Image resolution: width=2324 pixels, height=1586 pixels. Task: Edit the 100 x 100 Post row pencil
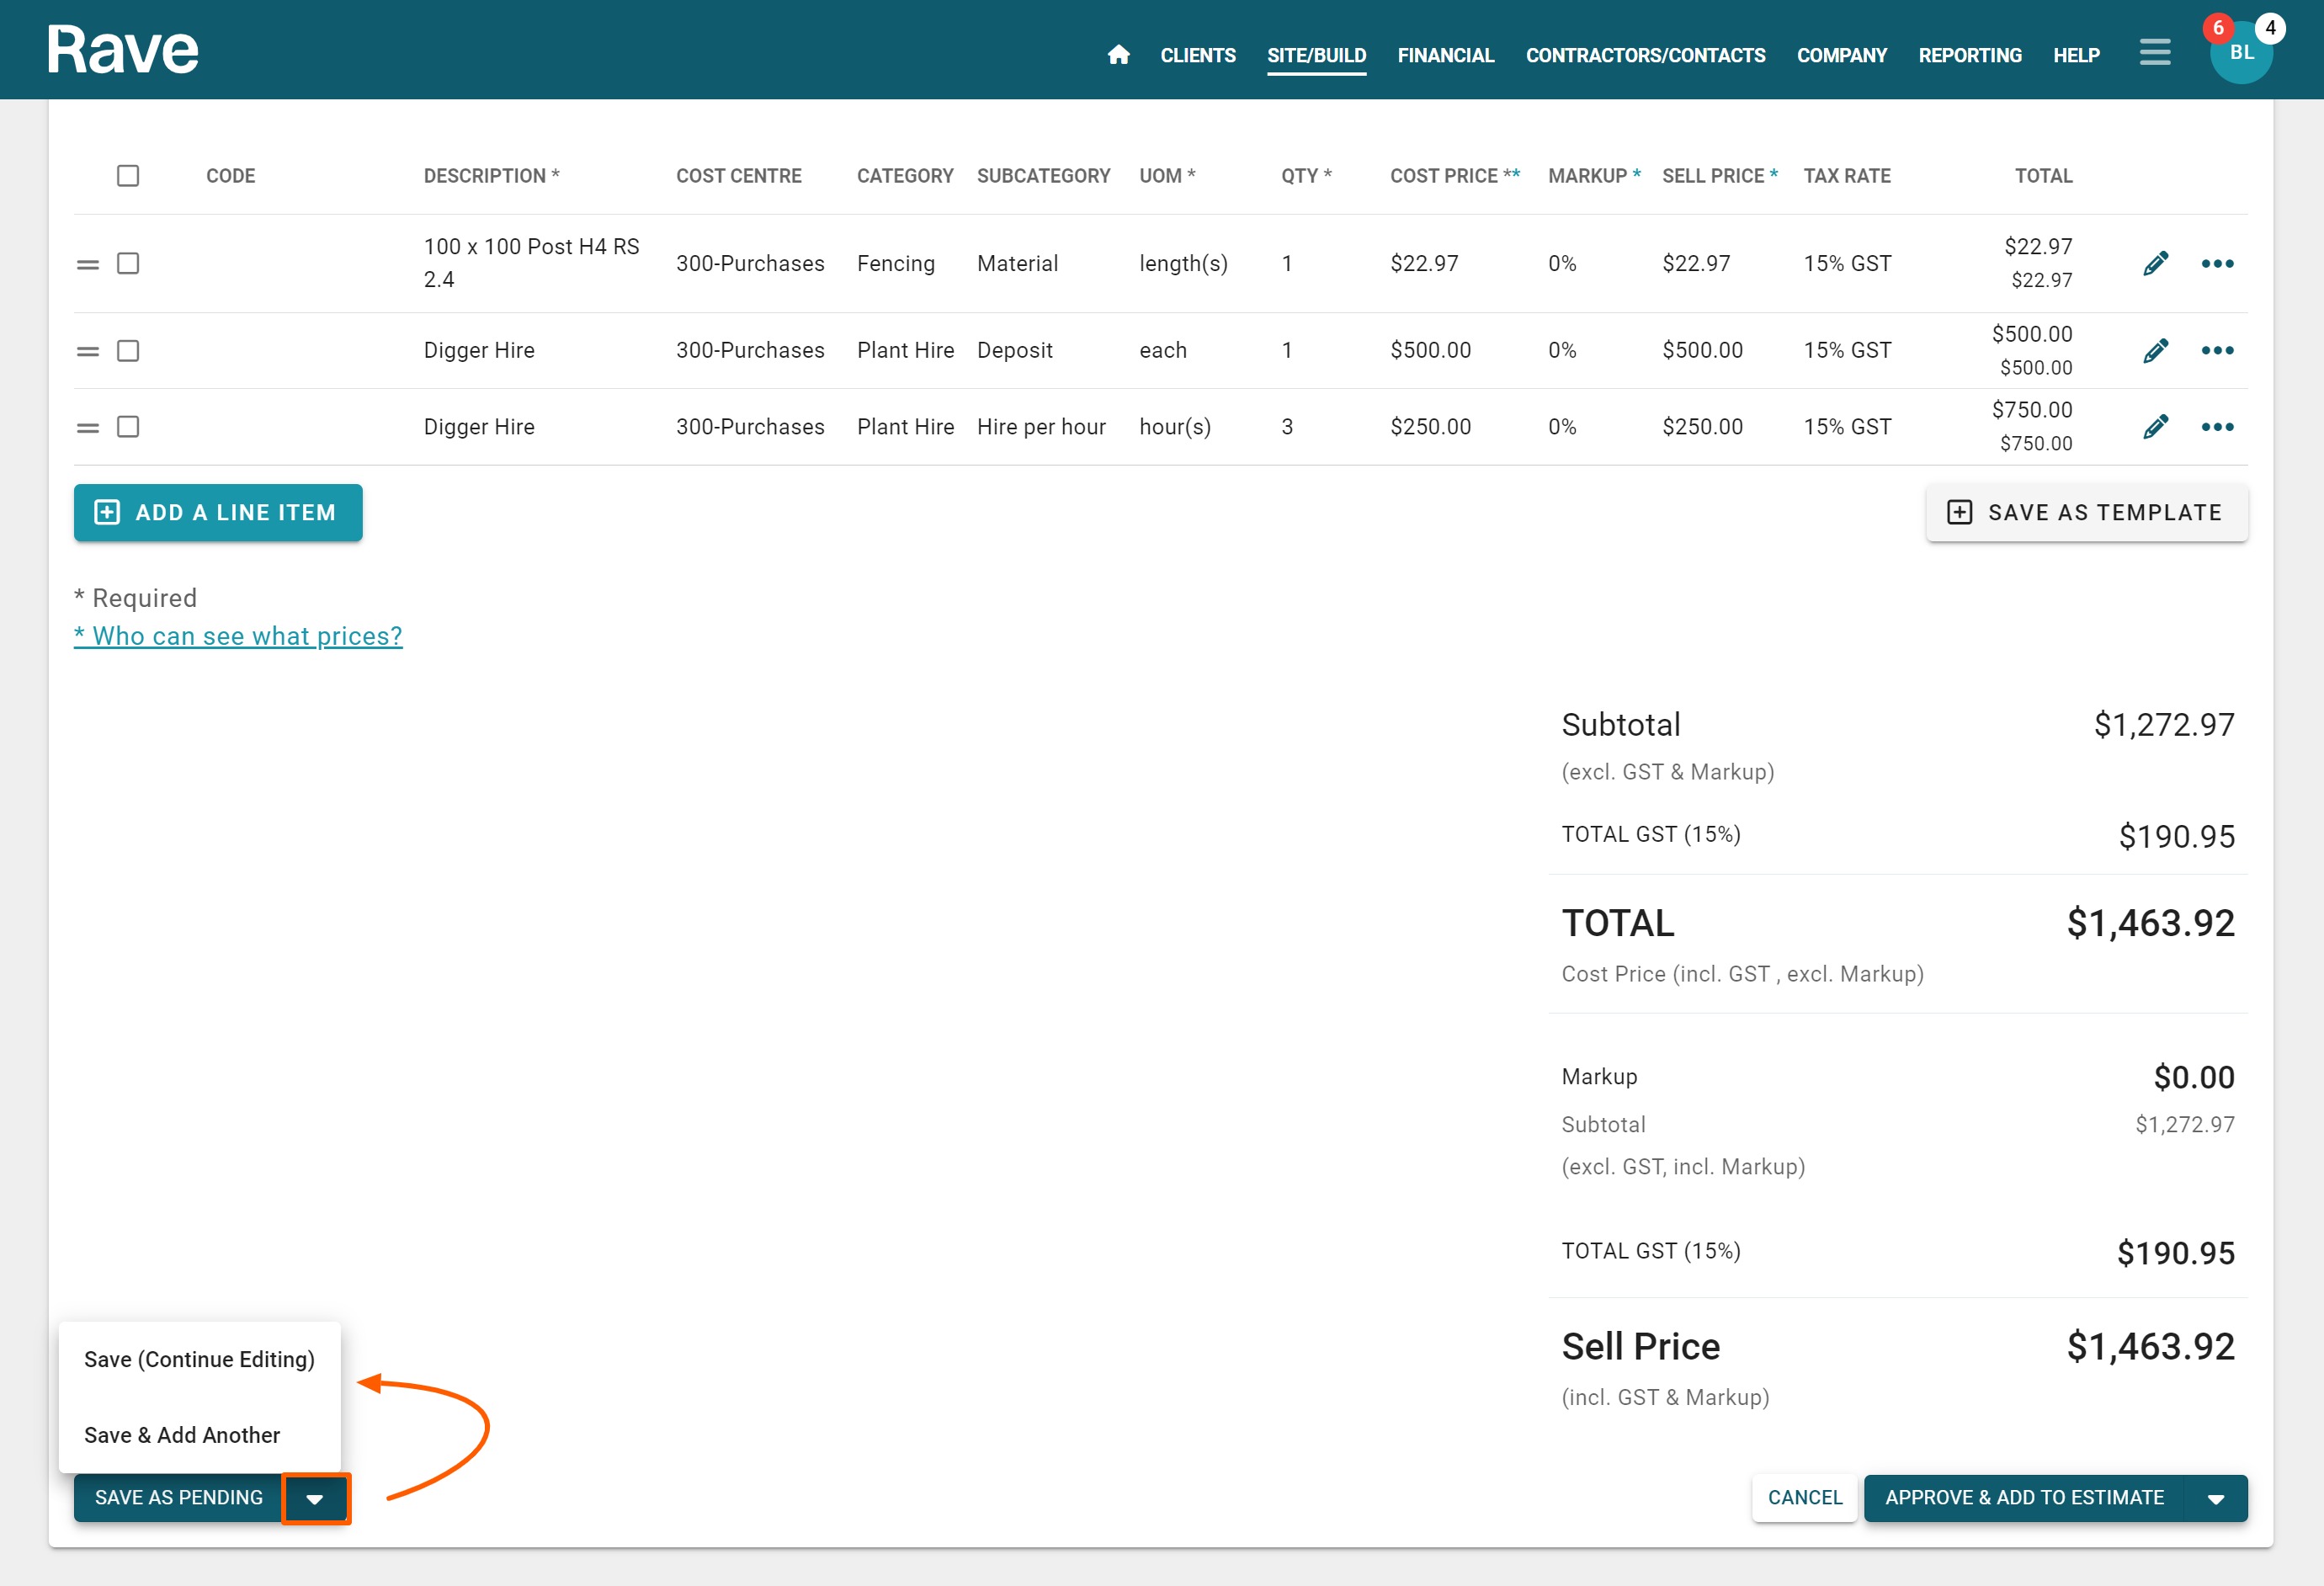[x=2155, y=263]
